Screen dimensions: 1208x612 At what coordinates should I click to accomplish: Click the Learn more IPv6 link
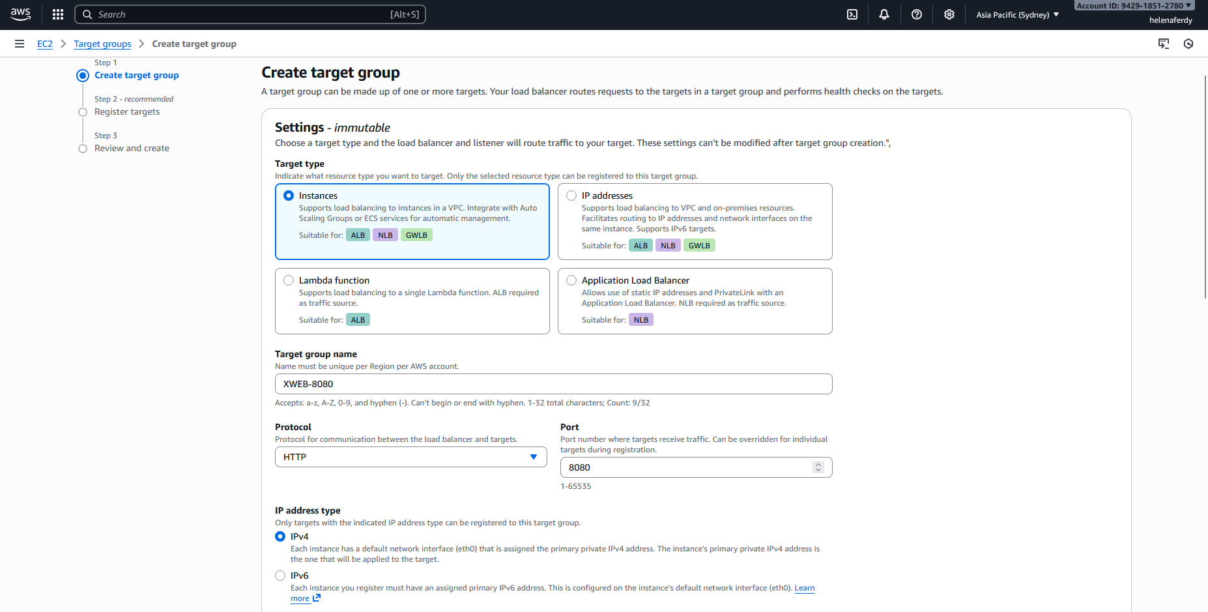[804, 588]
